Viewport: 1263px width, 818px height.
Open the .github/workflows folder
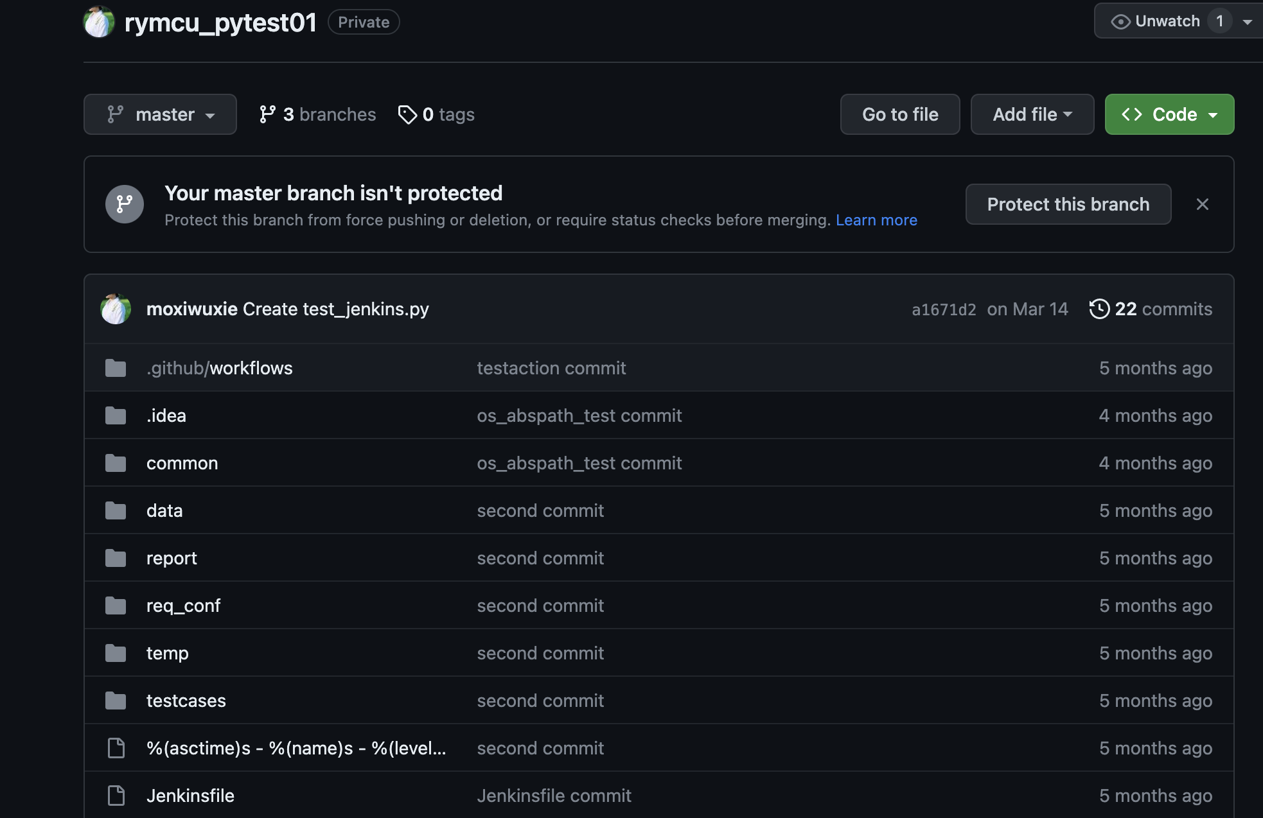point(220,368)
